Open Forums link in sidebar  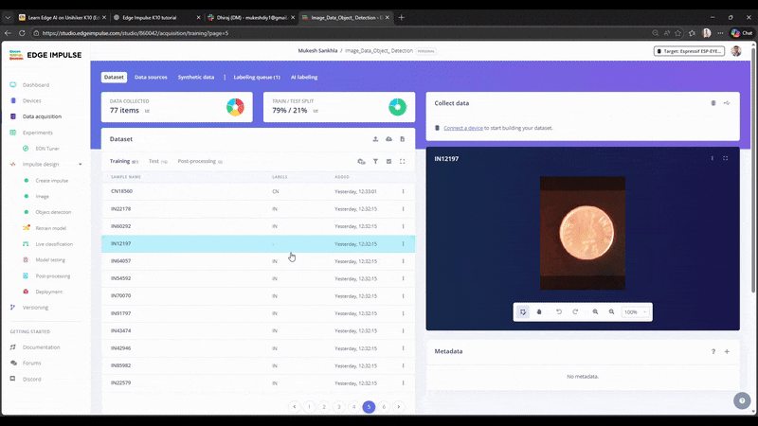pos(31,364)
